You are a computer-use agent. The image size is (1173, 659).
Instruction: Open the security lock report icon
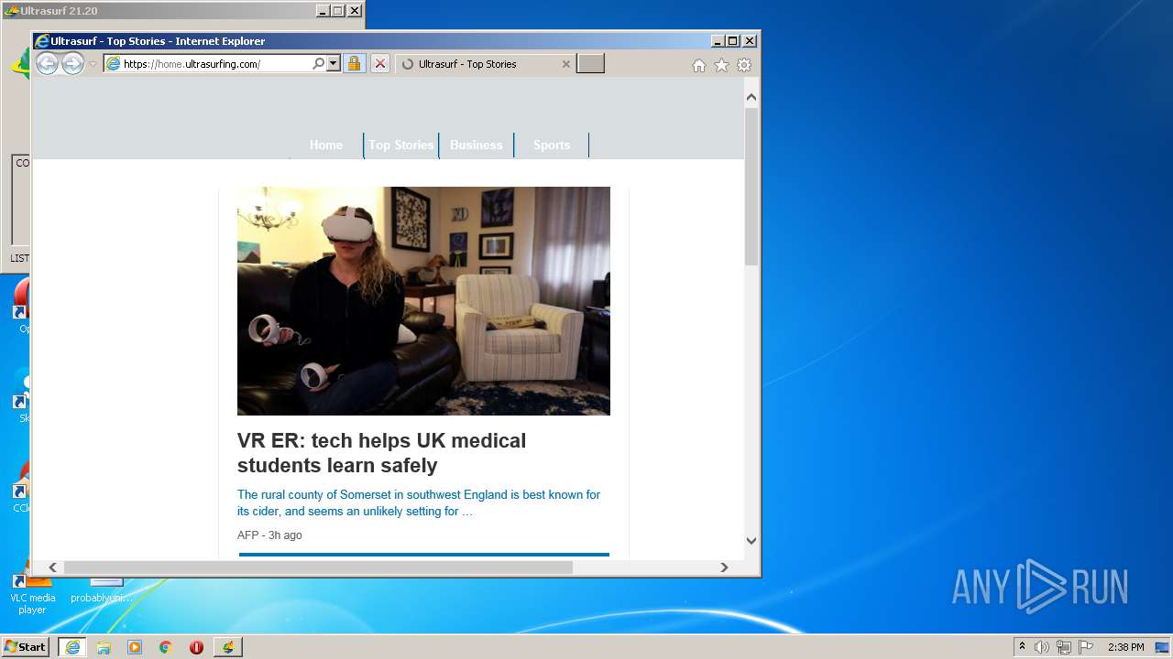point(354,64)
